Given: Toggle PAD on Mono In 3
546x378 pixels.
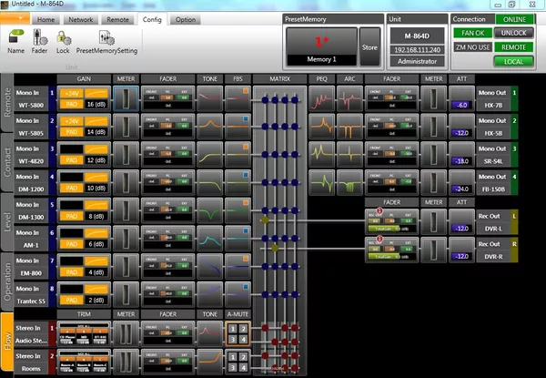Looking at the screenshot, I should pos(71,160).
